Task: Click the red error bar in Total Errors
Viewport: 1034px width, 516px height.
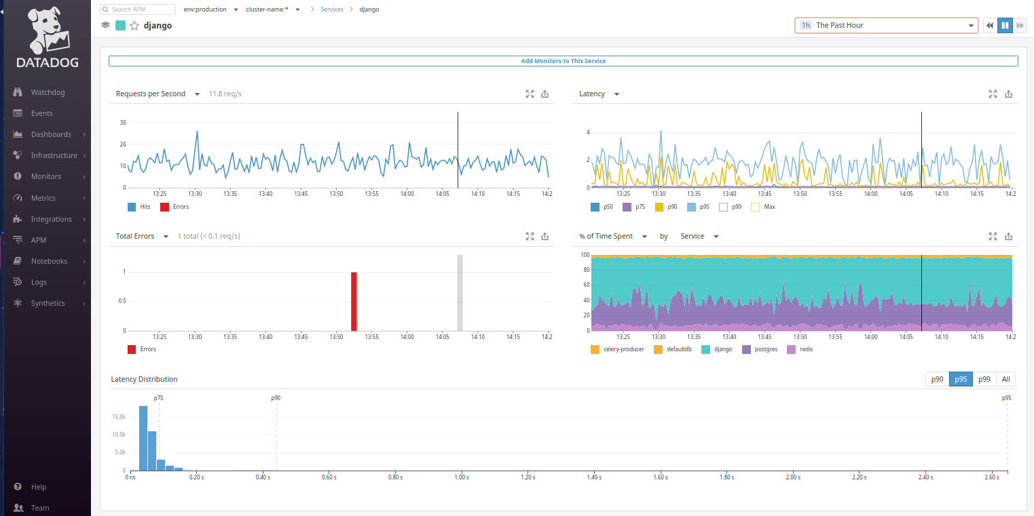Action: pos(354,301)
